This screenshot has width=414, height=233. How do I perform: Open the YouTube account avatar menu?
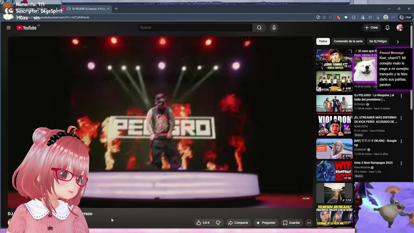click(x=400, y=28)
